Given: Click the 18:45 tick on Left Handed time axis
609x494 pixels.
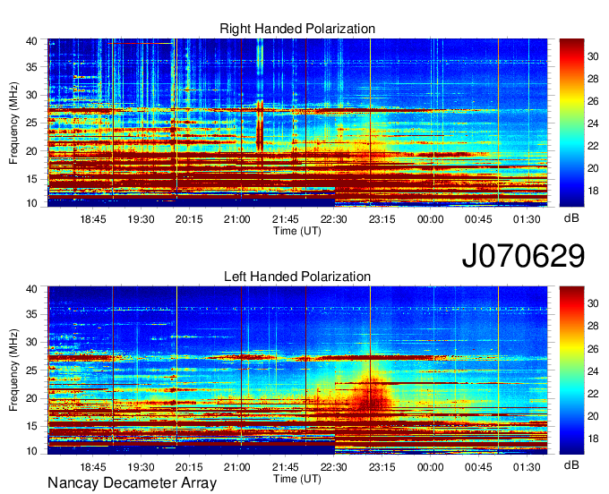Looking at the screenshot, I should 93,467.
